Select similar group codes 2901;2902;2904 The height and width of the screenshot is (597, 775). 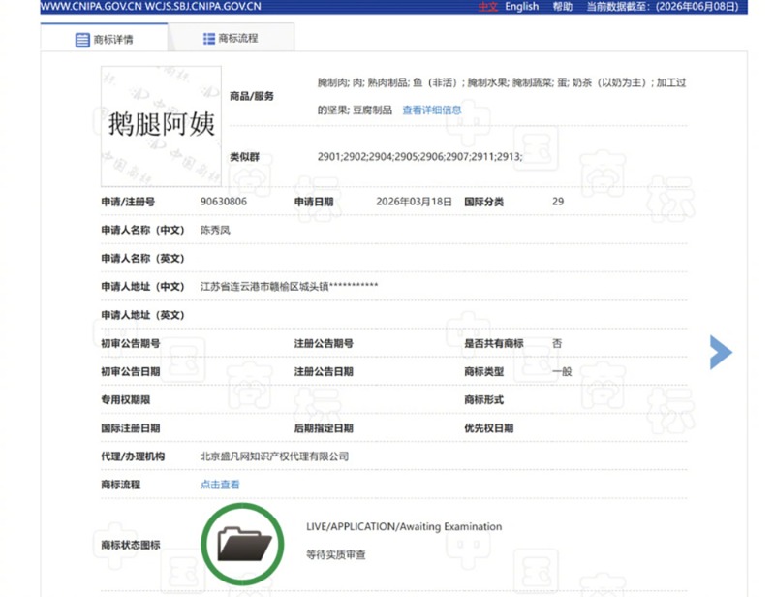356,157
